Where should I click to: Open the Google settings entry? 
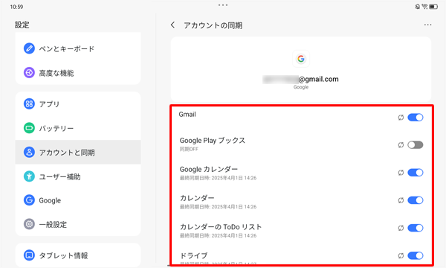click(x=78, y=200)
